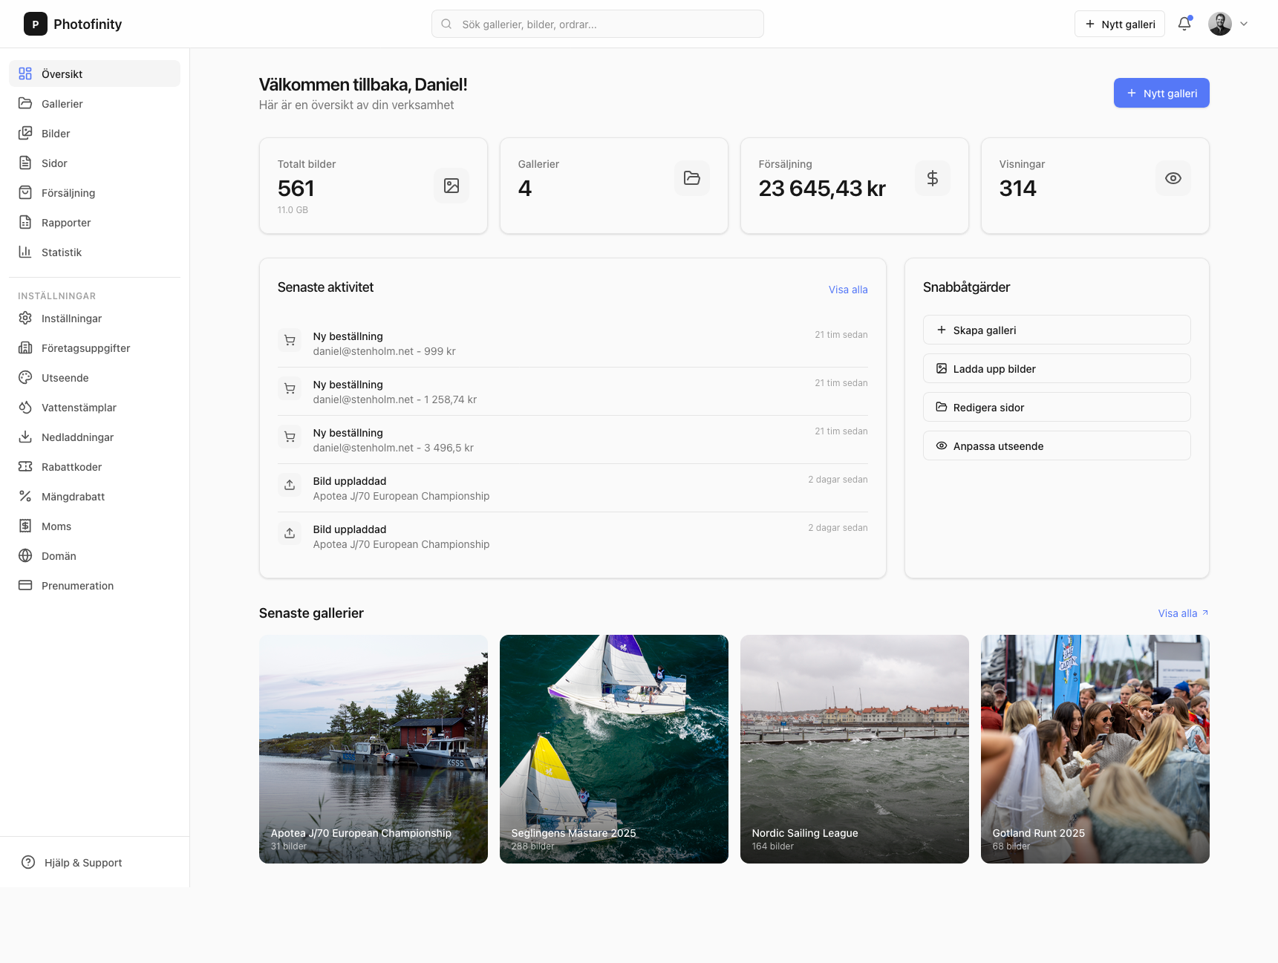Click Skapa galleri quick action

[x=1056, y=330]
